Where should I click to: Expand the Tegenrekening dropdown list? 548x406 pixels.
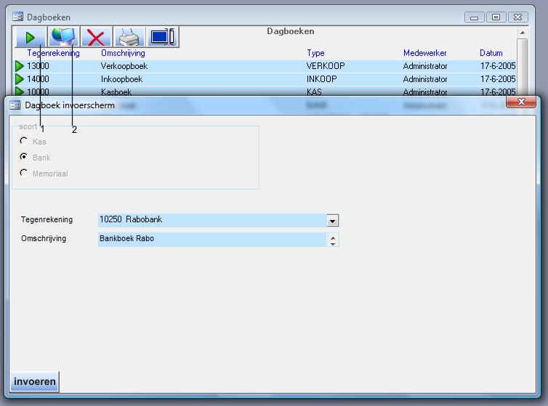point(332,220)
